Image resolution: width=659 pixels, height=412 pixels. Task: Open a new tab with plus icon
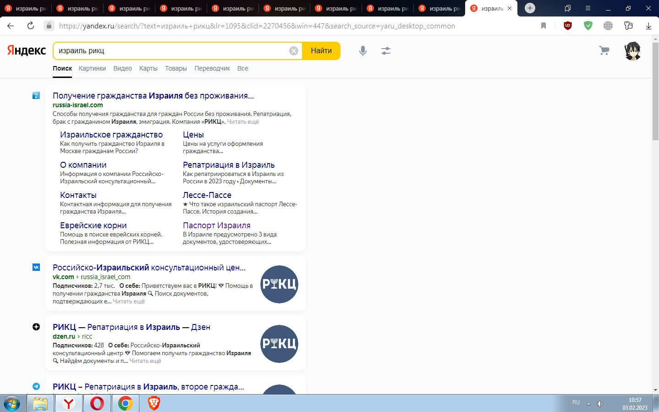pos(530,8)
